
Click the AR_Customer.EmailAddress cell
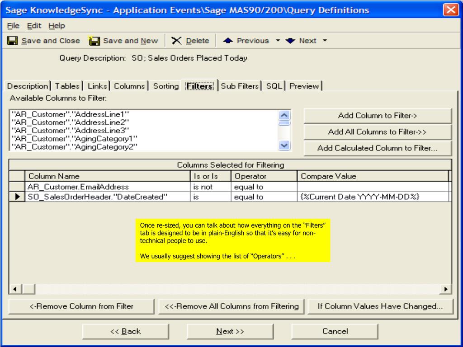tap(108, 187)
